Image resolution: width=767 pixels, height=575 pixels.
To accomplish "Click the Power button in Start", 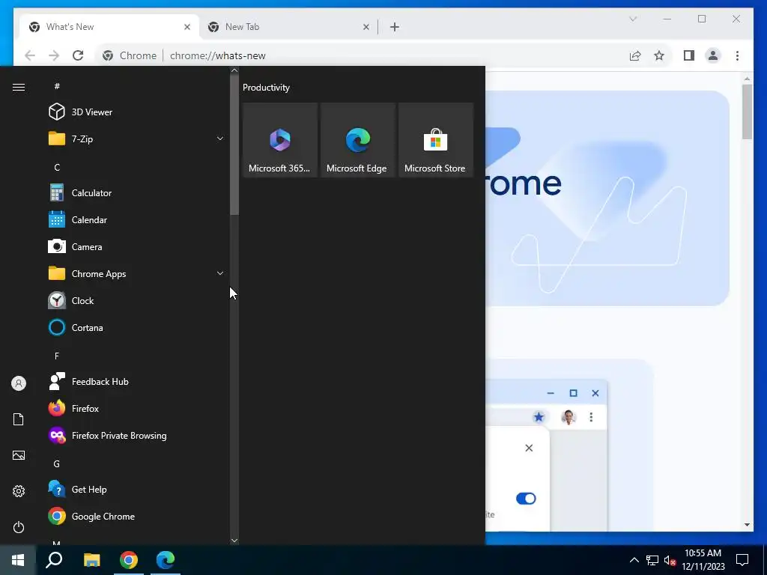I will click(x=19, y=527).
